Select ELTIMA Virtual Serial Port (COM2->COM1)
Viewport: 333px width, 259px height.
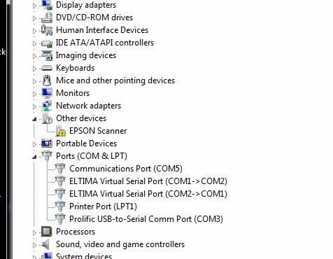coord(148,194)
